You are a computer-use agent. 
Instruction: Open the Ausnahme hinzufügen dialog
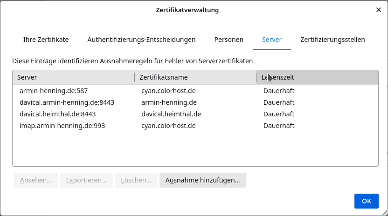point(202,180)
